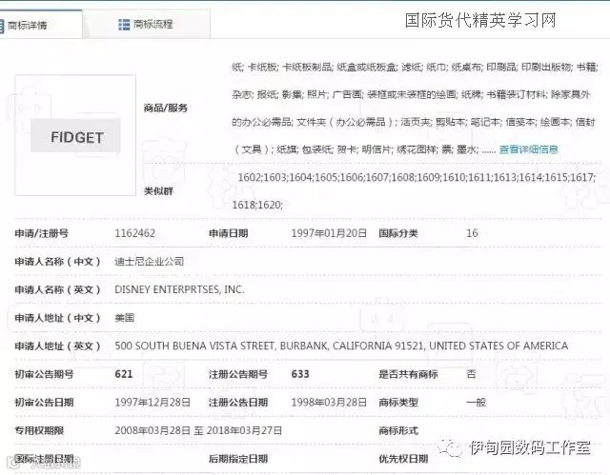Click the 商标类型 label
This screenshot has height=475, width=610.
click(398, 403)
